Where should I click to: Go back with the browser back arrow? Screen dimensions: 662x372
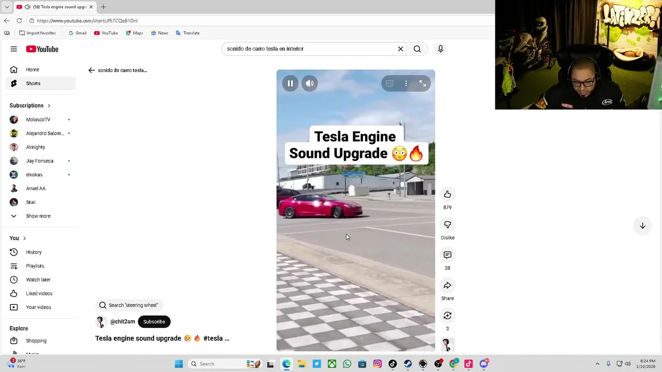click(7, 21)
